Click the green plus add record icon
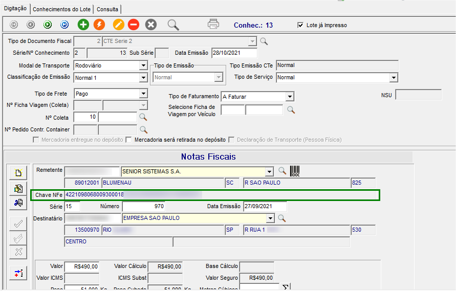 pos(83,24)
